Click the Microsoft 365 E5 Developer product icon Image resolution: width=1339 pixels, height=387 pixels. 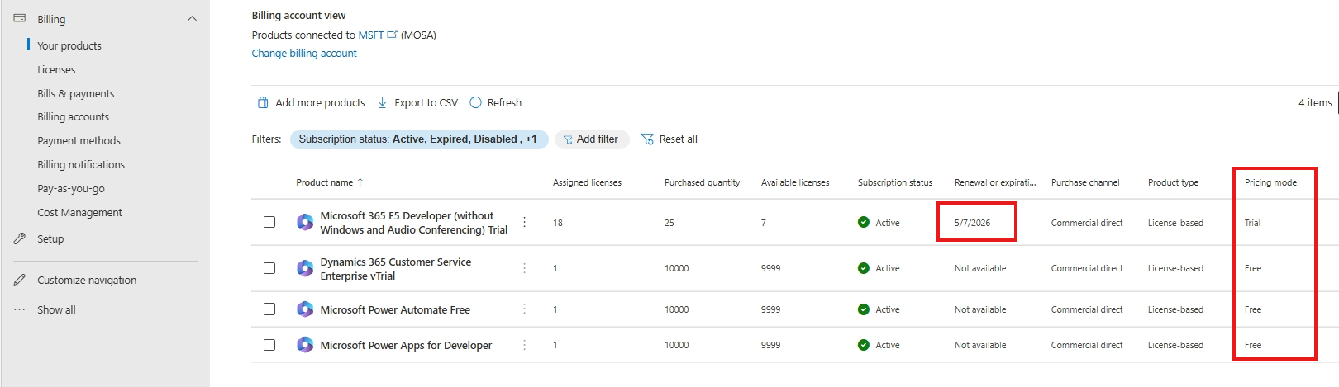[x=305, y=222]
